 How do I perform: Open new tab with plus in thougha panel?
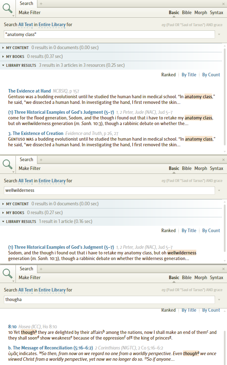[41, 269]
